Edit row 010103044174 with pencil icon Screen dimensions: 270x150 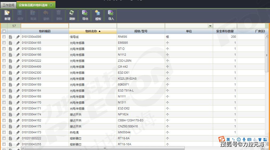18,114
